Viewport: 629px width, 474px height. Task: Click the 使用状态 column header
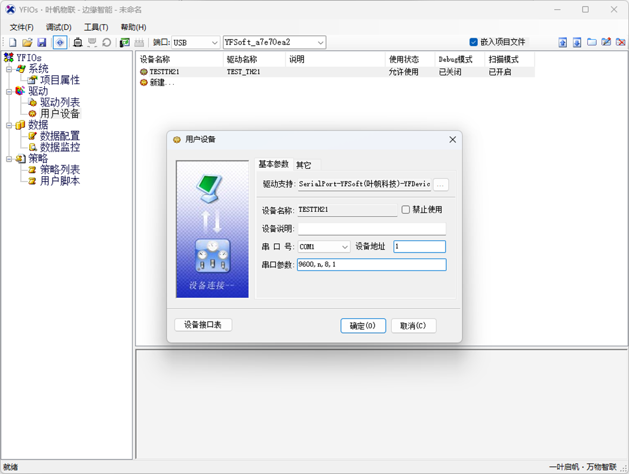[410, 59]
